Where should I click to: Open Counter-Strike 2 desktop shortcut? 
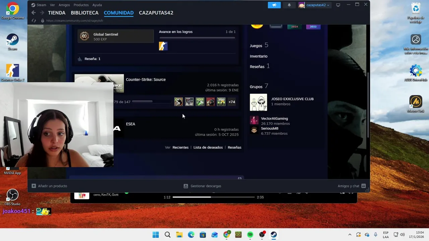12,73
